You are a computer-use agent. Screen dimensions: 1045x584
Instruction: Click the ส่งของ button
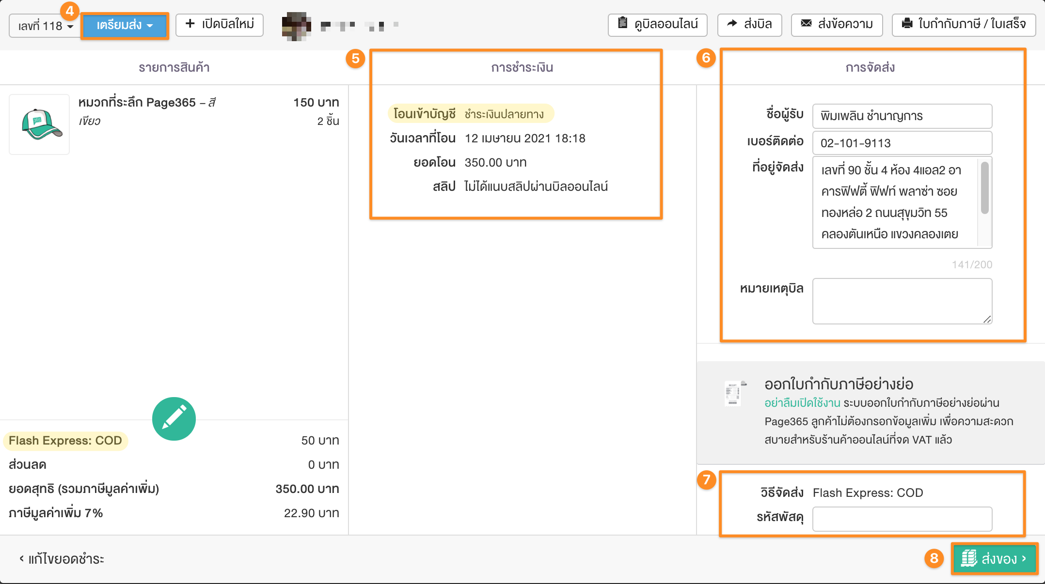coord(994,559)
